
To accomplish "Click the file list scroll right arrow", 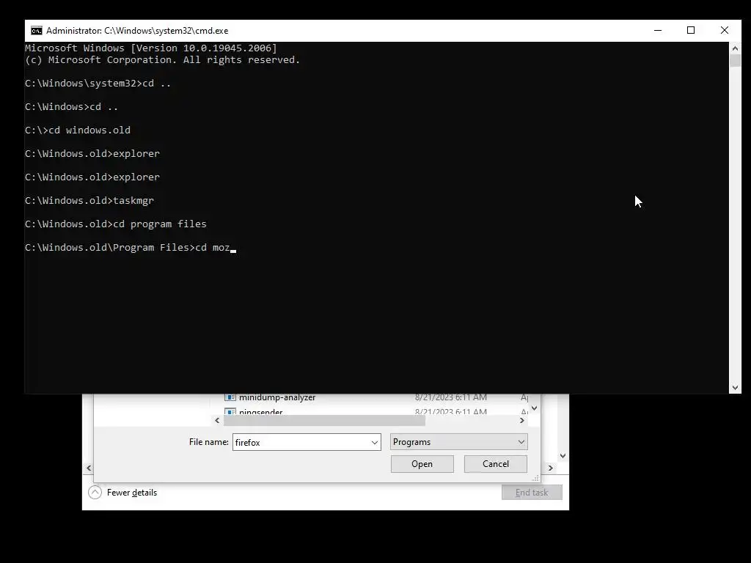I will click(522, 420).
